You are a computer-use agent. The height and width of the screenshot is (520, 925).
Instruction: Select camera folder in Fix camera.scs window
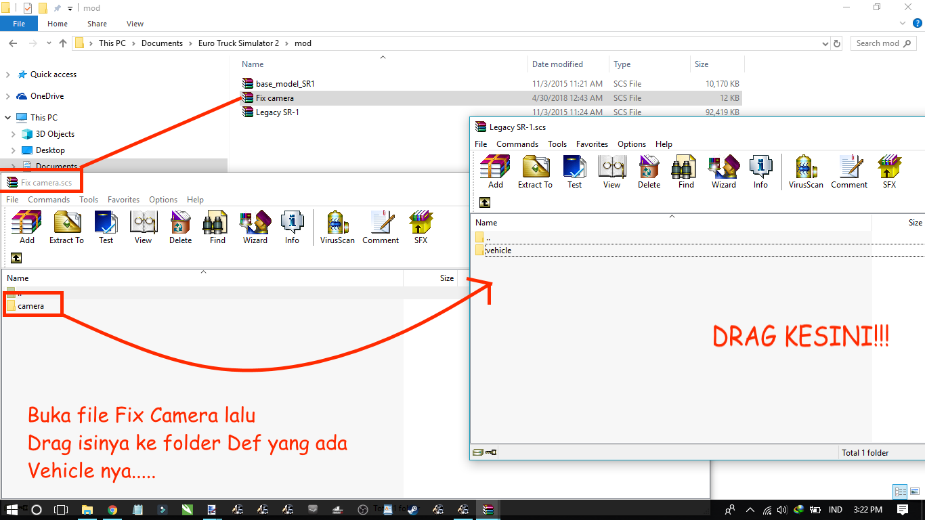pos(30,306)
